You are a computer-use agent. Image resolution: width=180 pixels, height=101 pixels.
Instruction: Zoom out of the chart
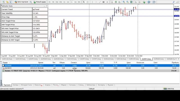pos(127,2)
